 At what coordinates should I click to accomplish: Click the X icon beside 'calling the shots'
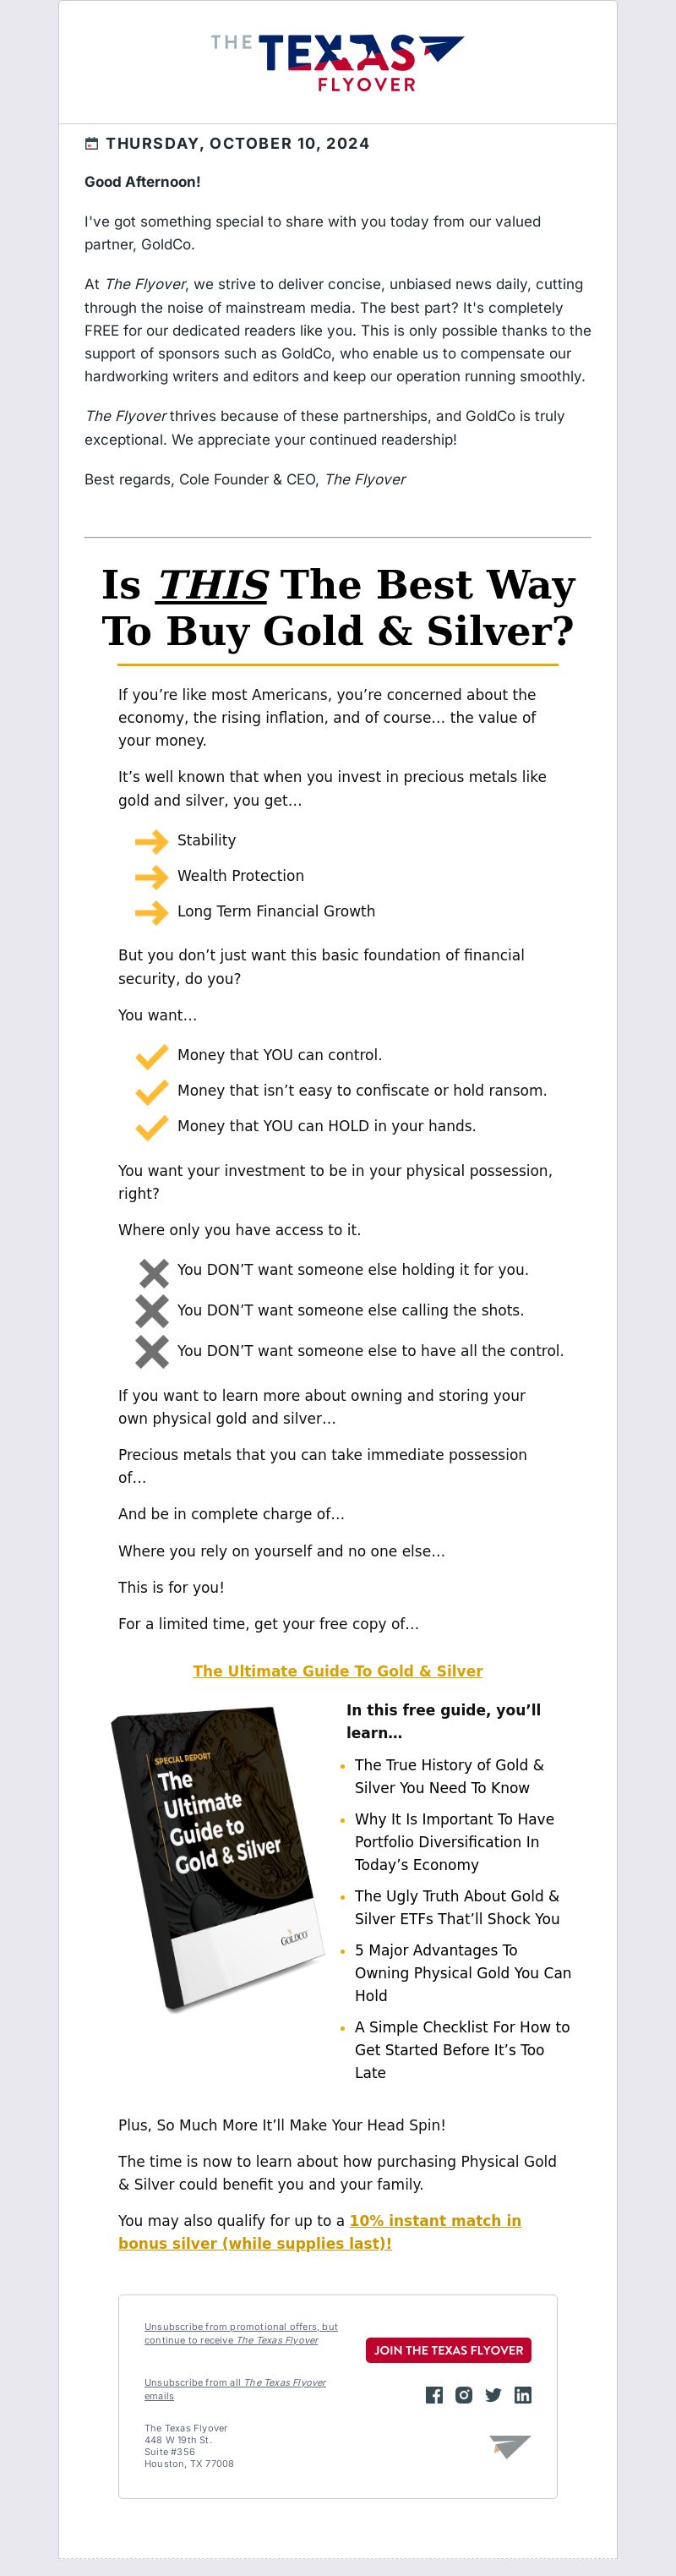tap(152, 1311)
